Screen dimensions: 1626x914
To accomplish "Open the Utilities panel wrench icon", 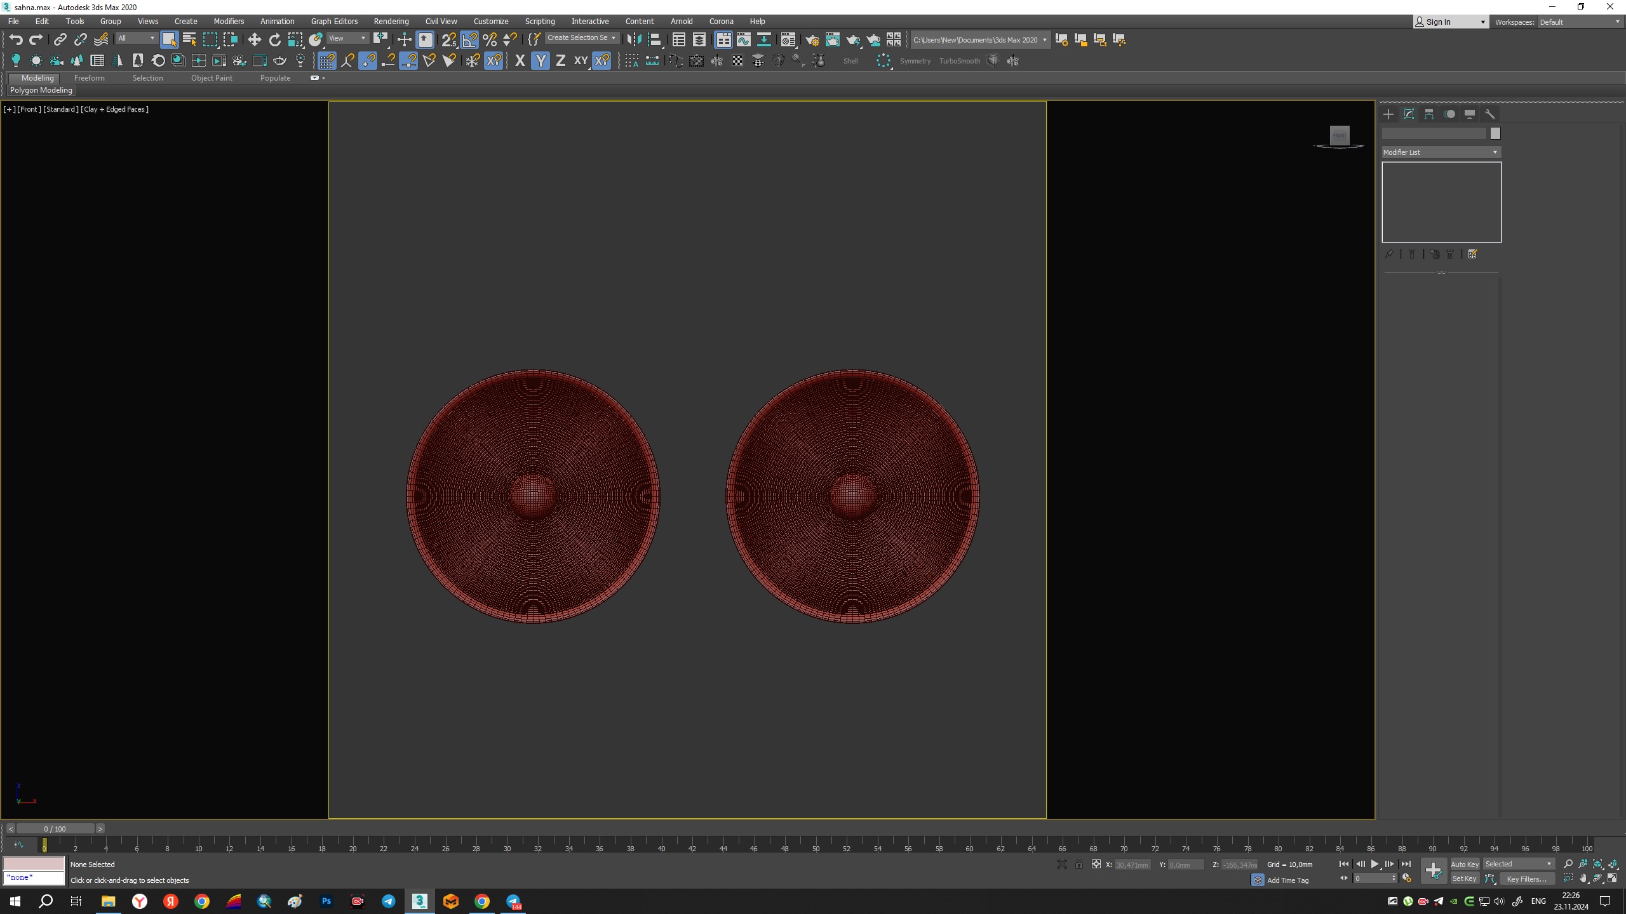I will click(1490, 114).
